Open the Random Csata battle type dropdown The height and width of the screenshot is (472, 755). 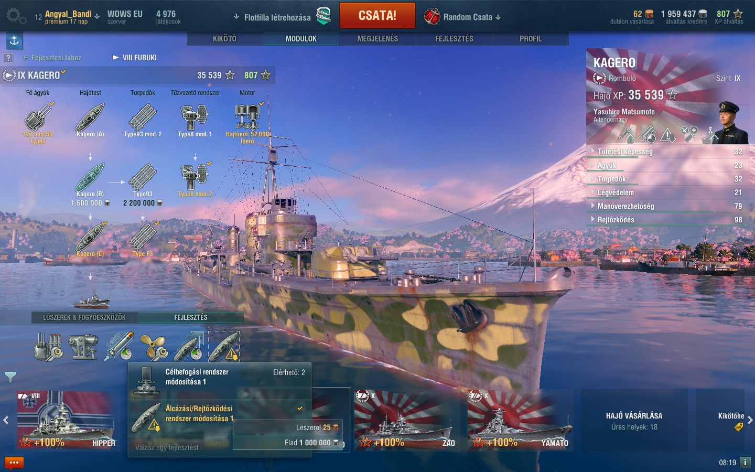point(462,17)
